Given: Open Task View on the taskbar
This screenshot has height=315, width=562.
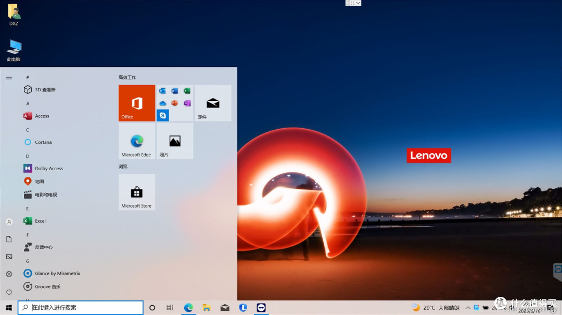Looking at the screenshot, I should (170, 308).
